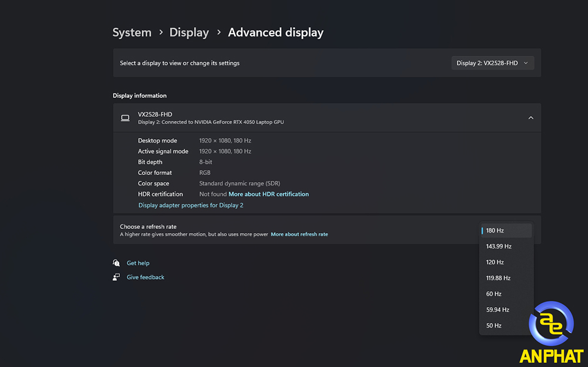Click the Get help headset icon
588x367 pixels.
[116, 263]
